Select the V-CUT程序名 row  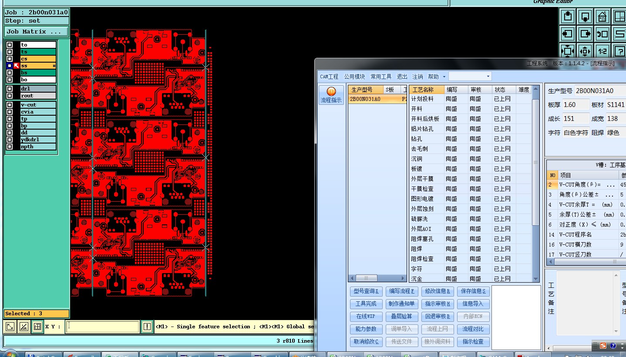586,234
